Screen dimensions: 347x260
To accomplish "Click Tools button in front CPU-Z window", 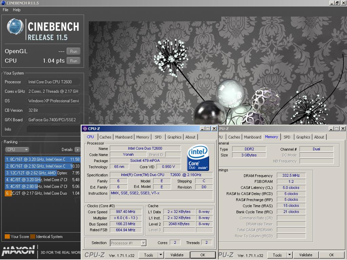I will (148, 255).
